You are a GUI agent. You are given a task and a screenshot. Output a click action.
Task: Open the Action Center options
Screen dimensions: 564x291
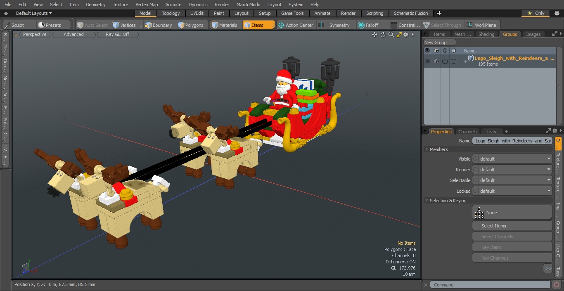[296, 25]
